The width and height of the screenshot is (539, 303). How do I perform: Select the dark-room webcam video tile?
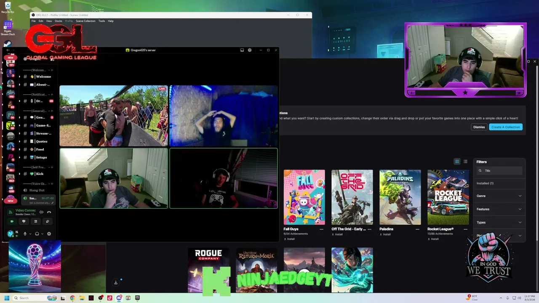coord(224,178)
